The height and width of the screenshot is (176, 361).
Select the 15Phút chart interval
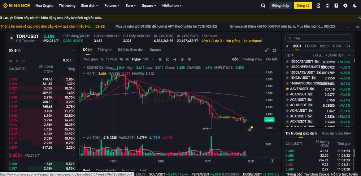pos(112,59)
